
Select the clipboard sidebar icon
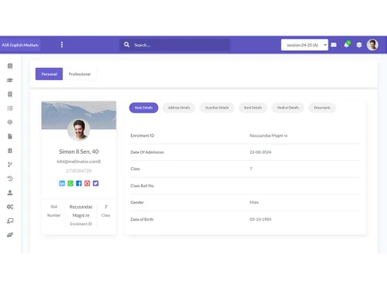[10, 151]
